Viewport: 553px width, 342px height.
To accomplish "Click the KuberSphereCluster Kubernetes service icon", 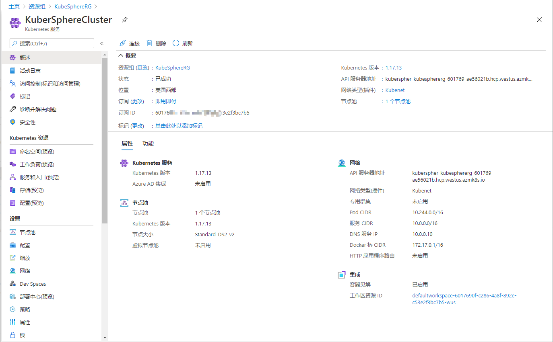I will [x=15, y=23].
